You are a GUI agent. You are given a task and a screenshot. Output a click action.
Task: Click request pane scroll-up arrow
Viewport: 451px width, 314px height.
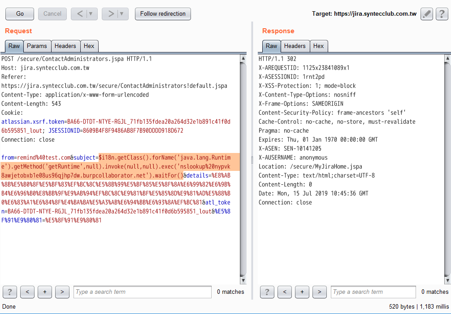point(243,58)
